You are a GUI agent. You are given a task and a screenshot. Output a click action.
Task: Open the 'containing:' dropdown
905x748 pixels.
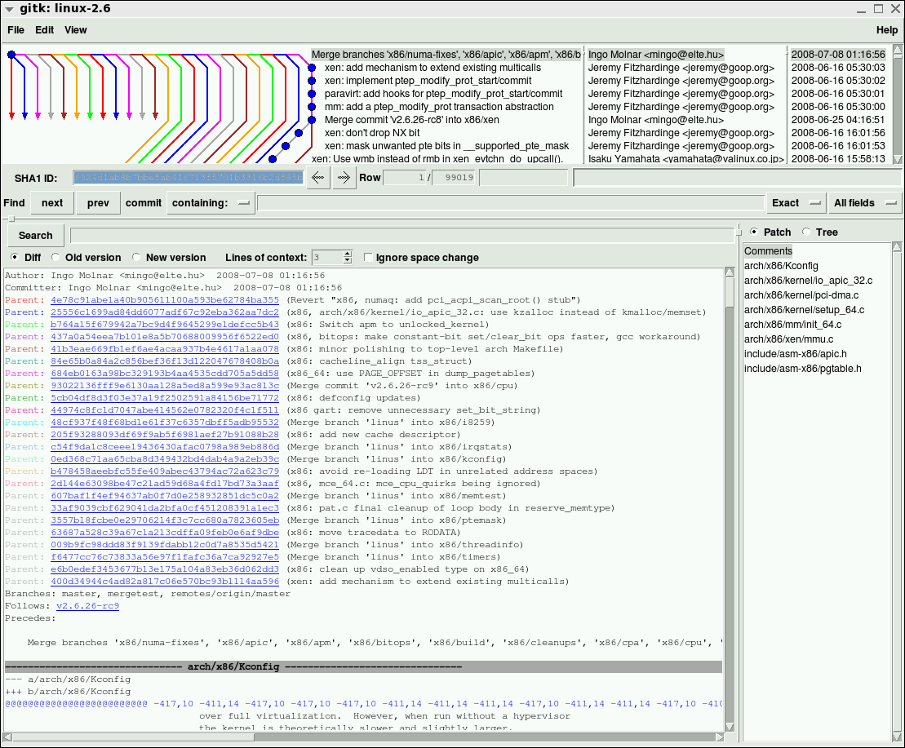[x=211, y=203]
